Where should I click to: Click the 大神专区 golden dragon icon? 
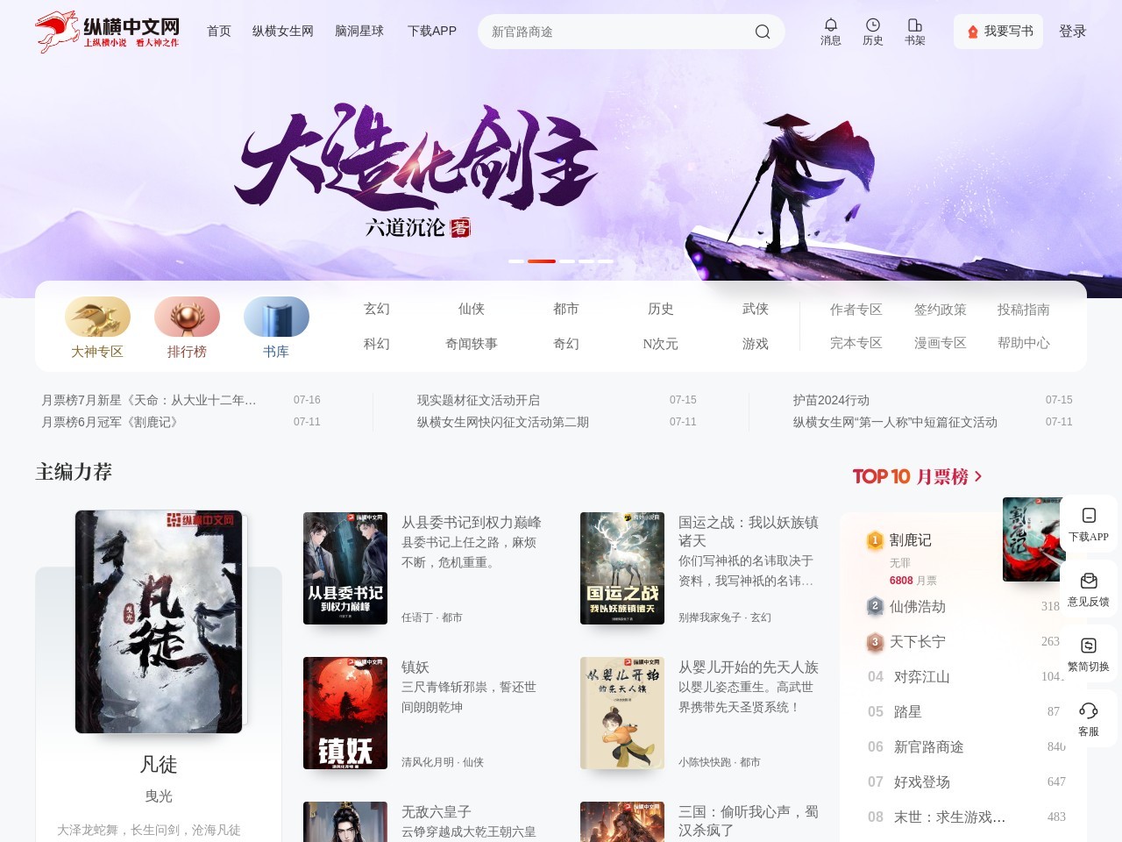pos(97,316)
